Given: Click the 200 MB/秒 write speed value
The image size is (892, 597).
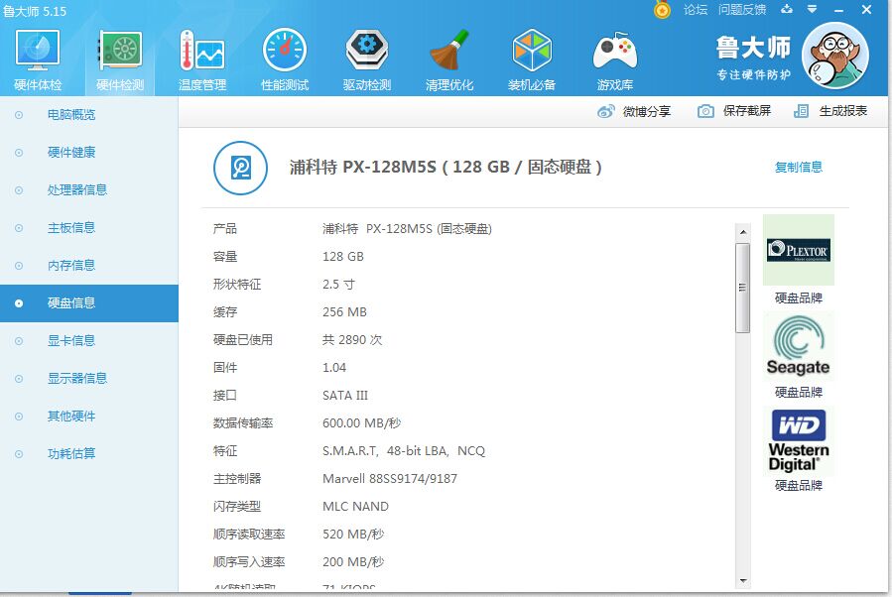Looking at the screenshot, I should click(x=353, y=562).
